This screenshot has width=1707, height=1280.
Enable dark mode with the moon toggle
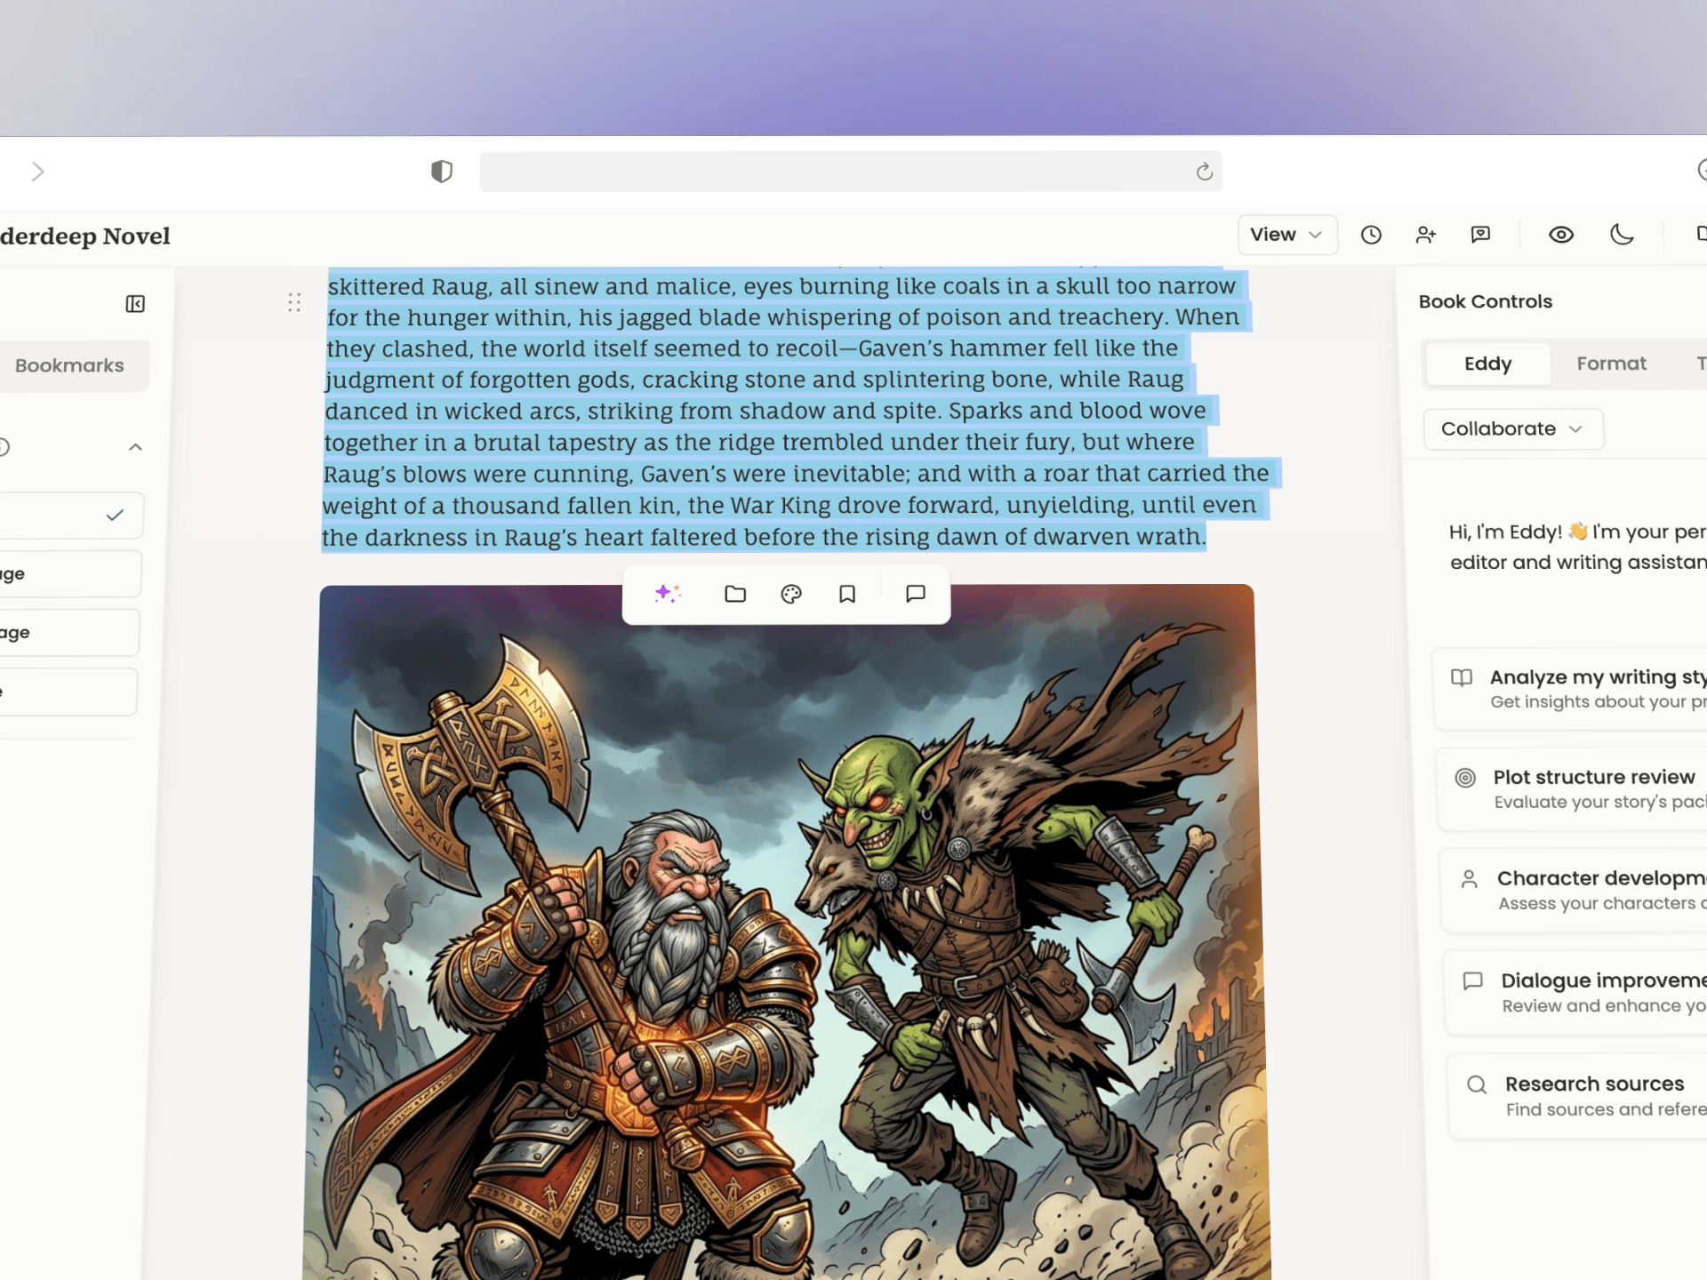[1621, 235]
